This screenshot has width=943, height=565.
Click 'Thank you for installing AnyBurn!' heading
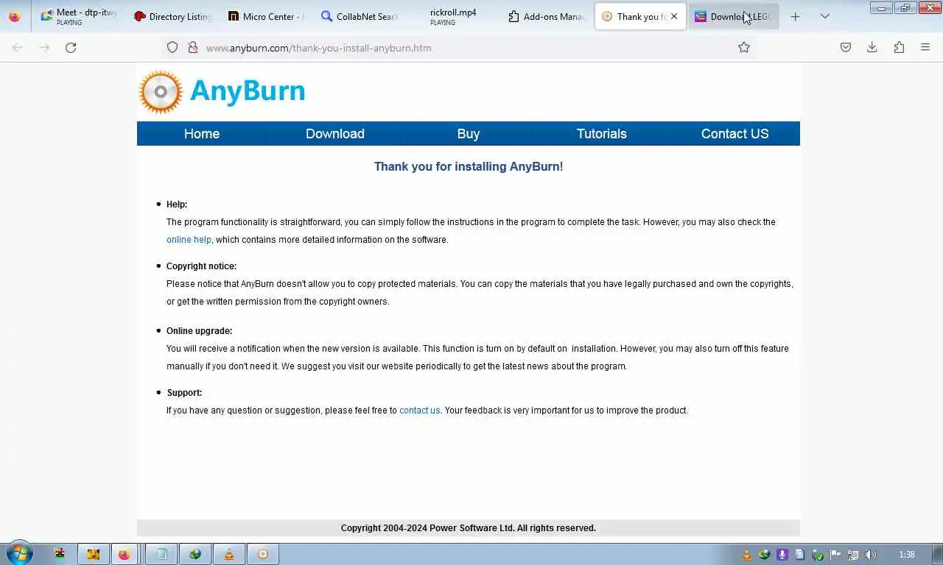point(469,166)
